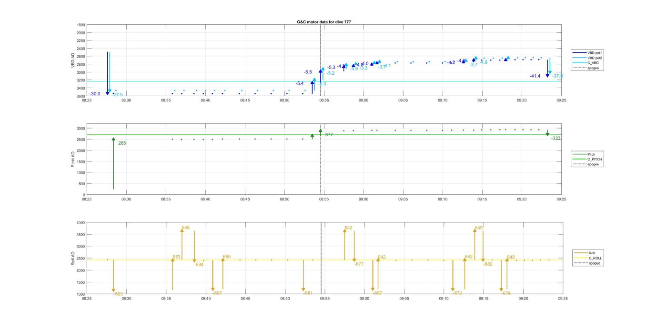This screenshot has height=330, width=667.
Task: Click the '09:25' tick on the Roll plot x-axis
Action: (x=563, y=299)
